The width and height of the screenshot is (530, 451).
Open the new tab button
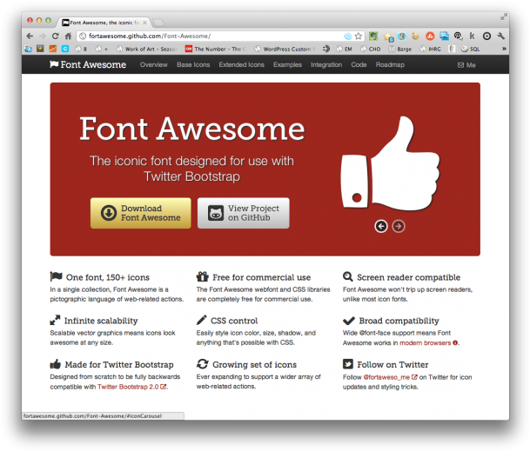coord(158,23)
